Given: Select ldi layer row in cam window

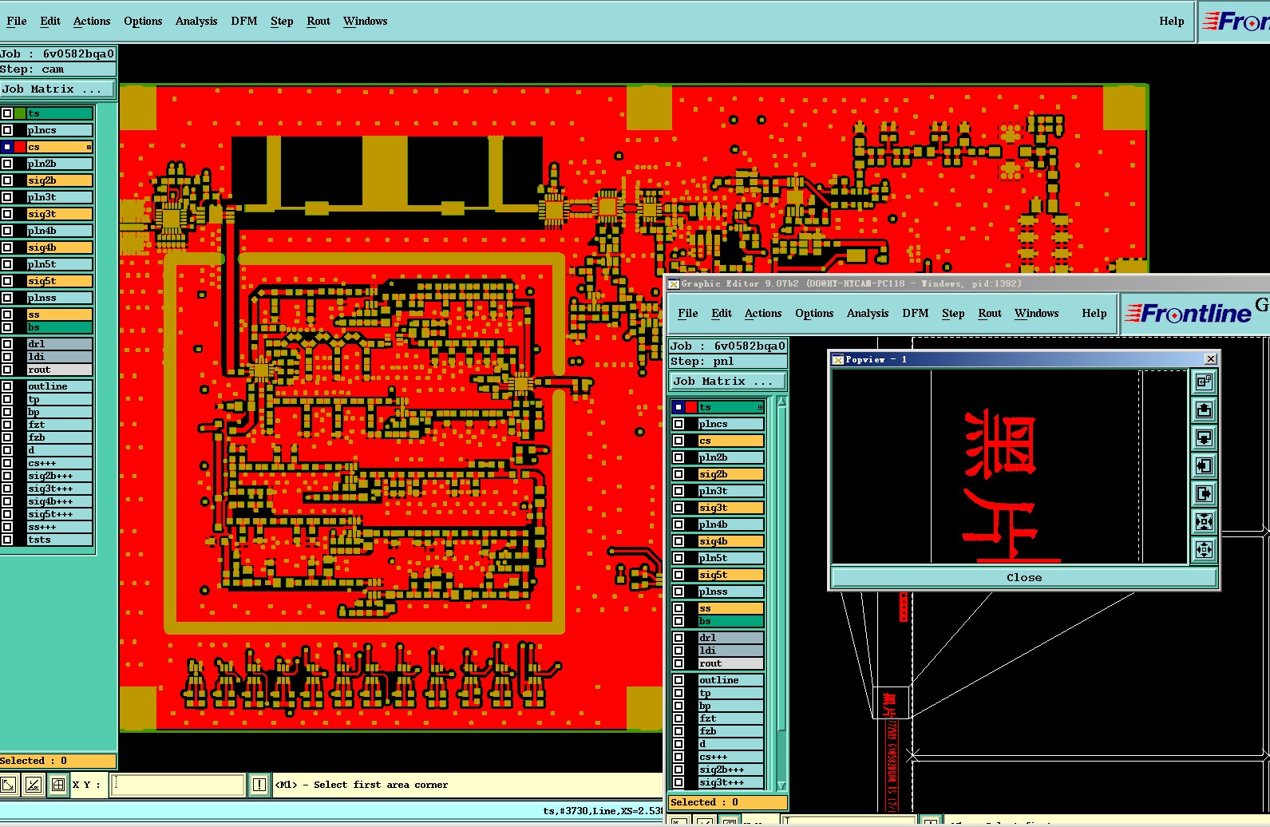Looking at the screenshot, I should 59,357.
